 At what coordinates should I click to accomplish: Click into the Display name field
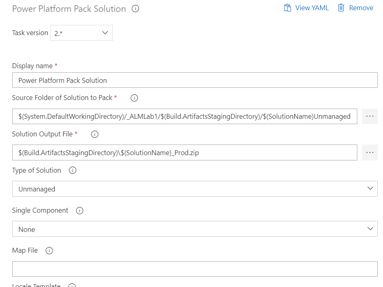[x=195, y=80]
